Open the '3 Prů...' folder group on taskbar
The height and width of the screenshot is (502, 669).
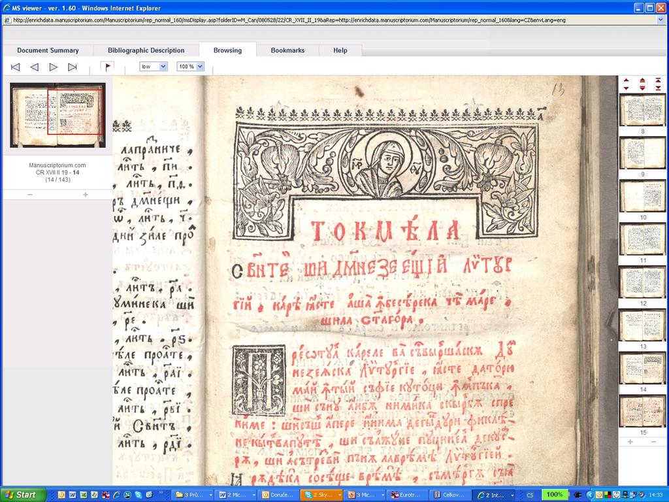(193, 495)
